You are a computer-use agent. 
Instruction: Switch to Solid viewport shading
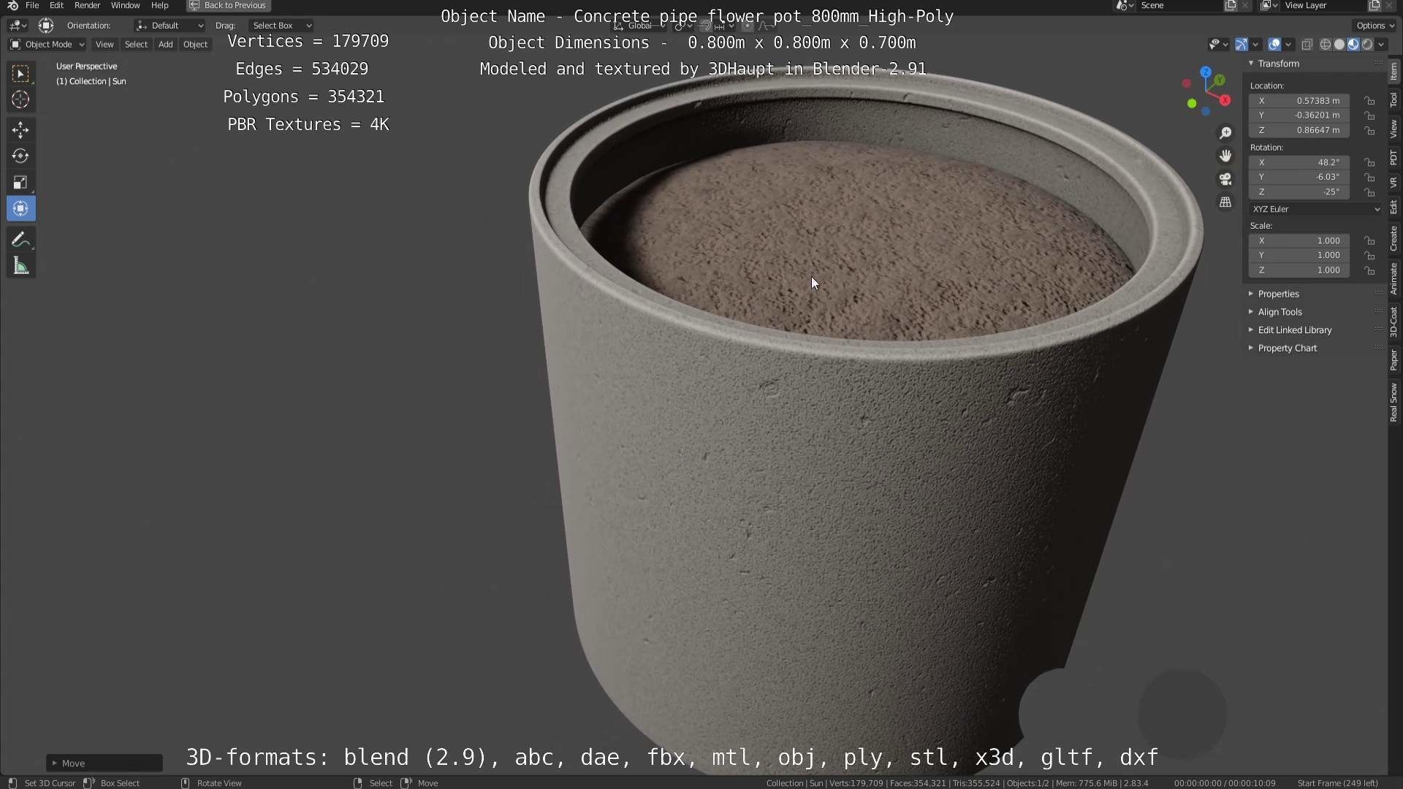pos(1339,45)
